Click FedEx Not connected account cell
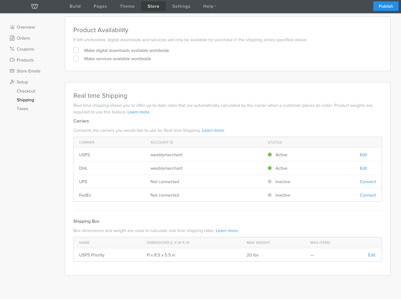The height and width of the screenshot is (299, 401). pos(165,195)
